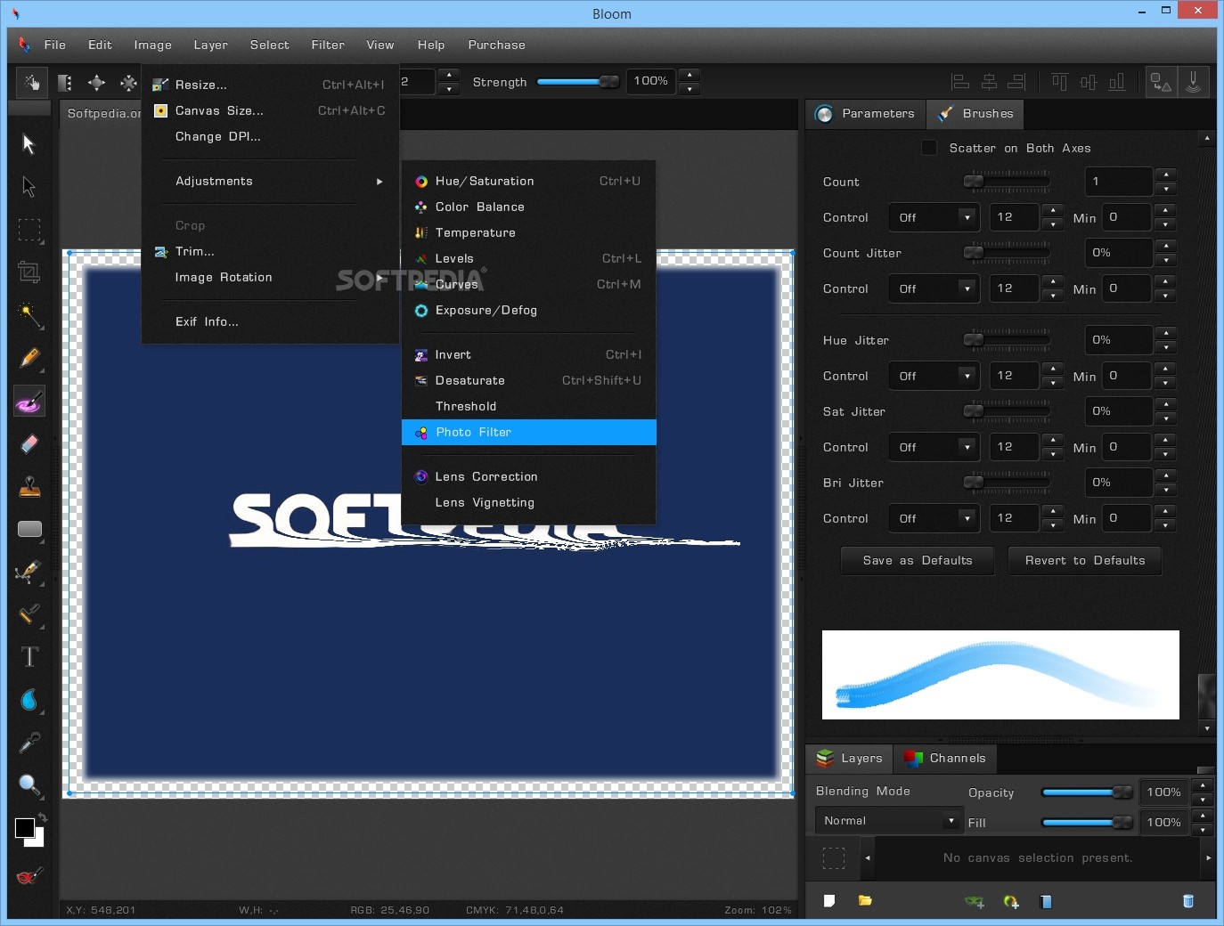1224x926 pixels.
Task: Choose Photo Filter from Adjustments submenu
Action: pos(529,432)
